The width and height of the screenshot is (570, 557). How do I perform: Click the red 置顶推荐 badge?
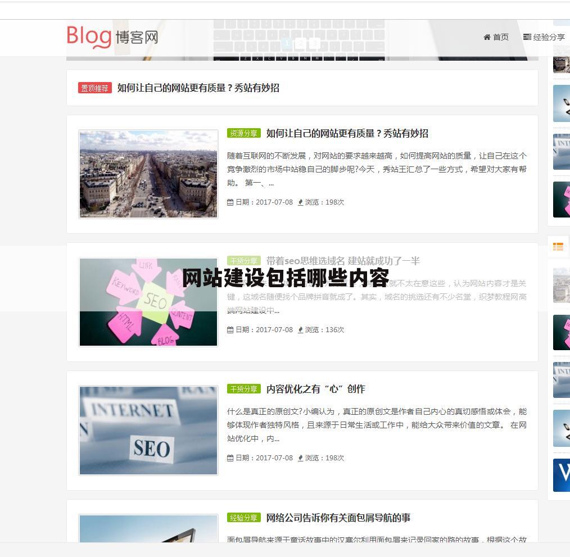(94, 88)
